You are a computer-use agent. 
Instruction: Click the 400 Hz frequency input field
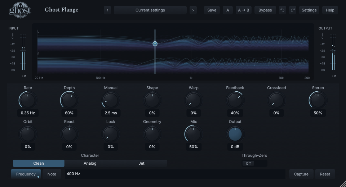(x=175, y=174)
